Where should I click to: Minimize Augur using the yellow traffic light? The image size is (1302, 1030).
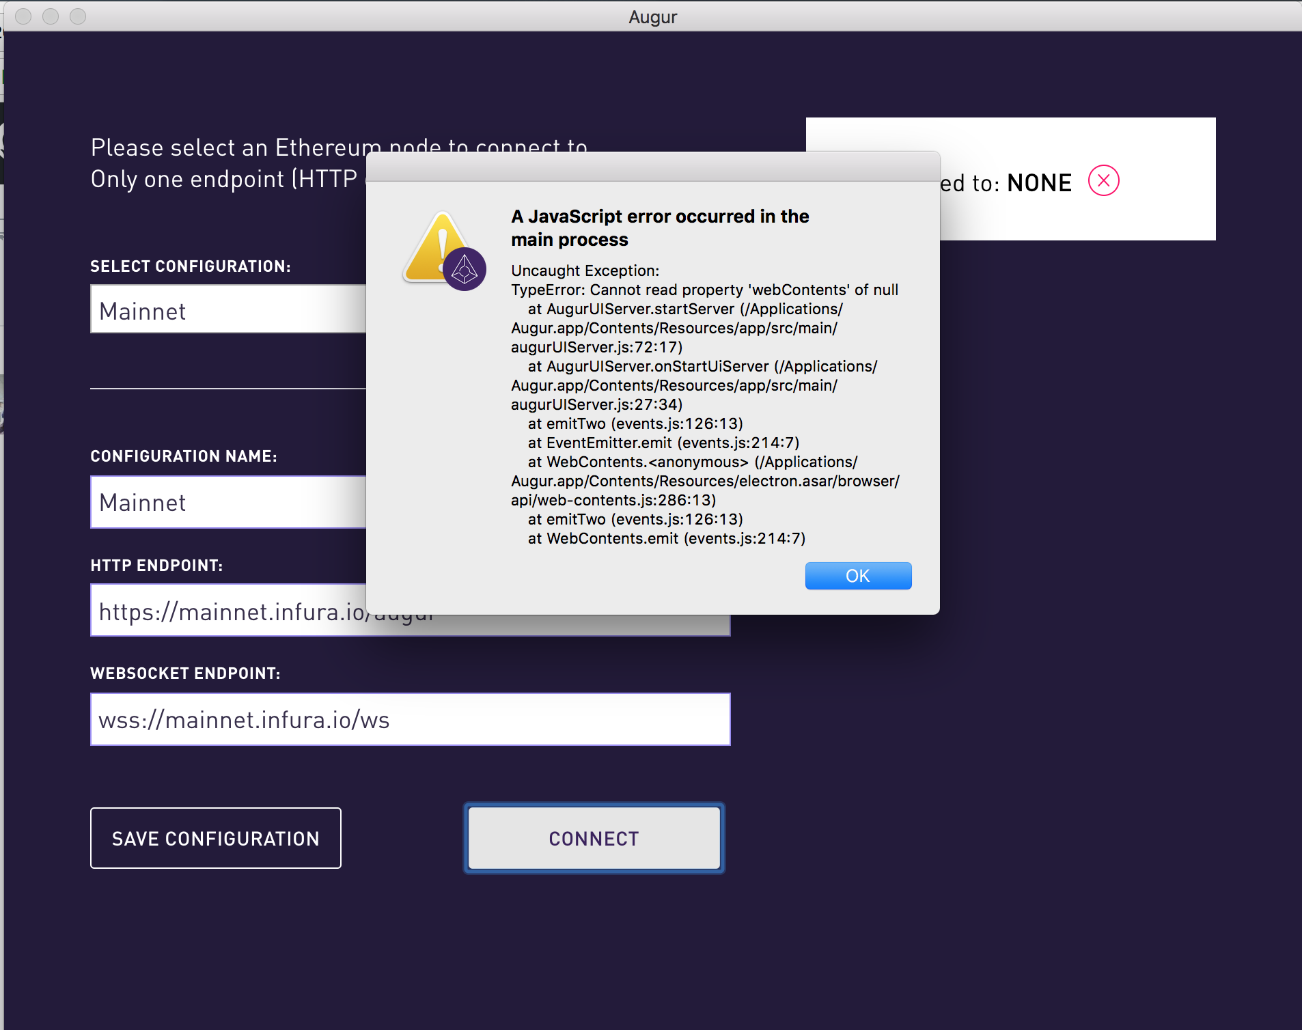[51, 16]
